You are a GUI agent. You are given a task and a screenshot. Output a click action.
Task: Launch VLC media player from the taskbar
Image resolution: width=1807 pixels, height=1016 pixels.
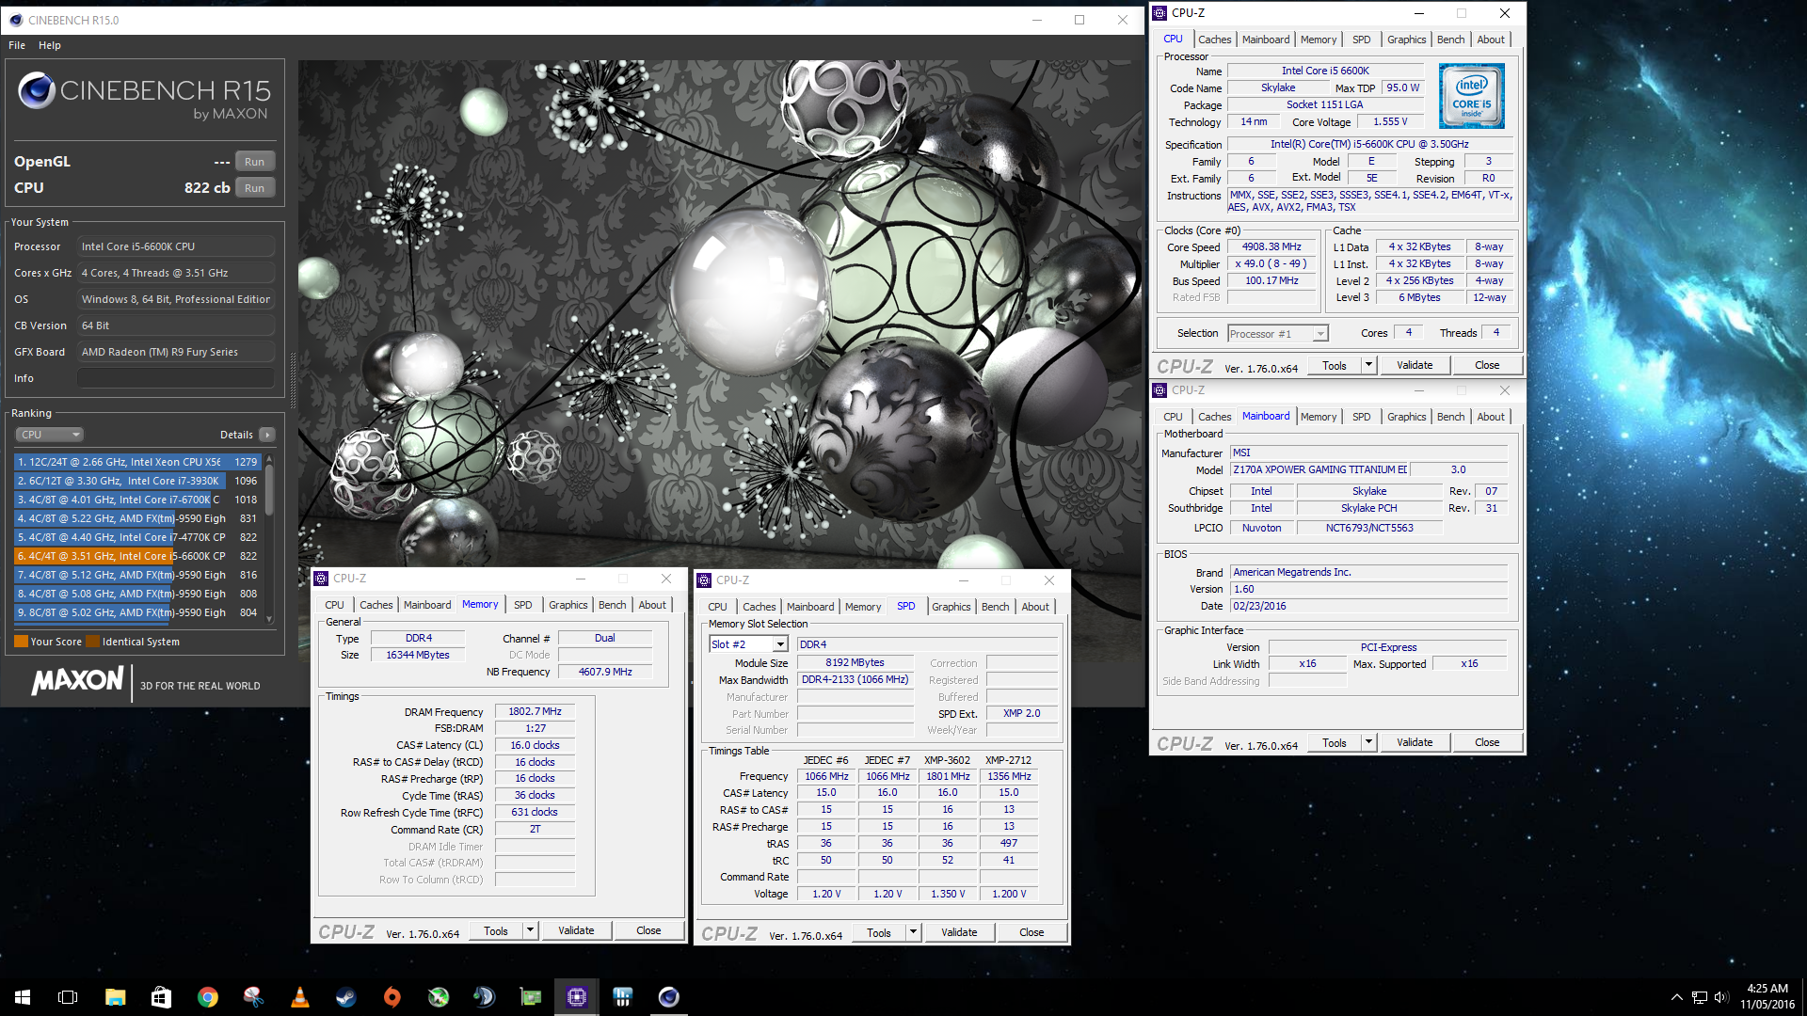coord(299,997)
